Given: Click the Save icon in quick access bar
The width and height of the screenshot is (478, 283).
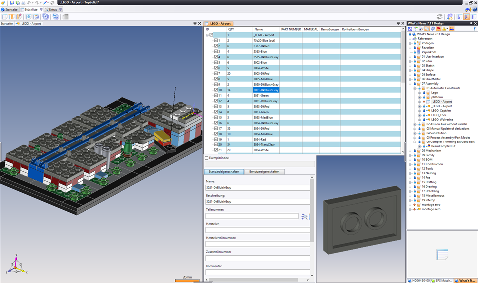Looking at the screenshot, I should (x=12, y=3).
